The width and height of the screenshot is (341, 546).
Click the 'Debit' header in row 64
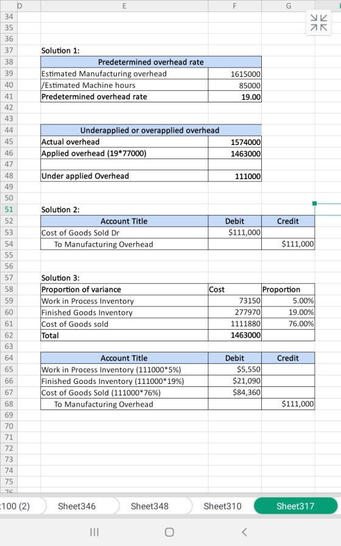point(235,358)
